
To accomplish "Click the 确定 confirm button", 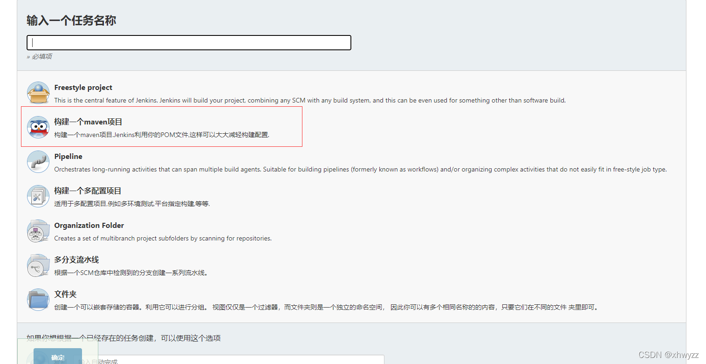I will [x=58, y=357].
